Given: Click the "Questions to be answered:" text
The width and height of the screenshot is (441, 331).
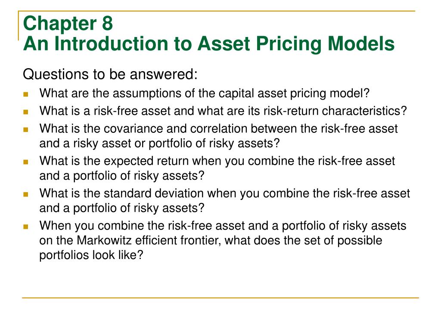Looking at the screenshot, I should 110,75.
